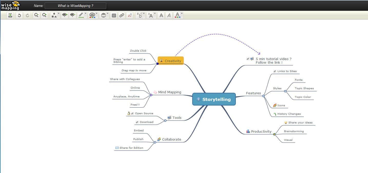368x173 pixels.
Task: Select the Storytelling central topic
Action: 214,99
